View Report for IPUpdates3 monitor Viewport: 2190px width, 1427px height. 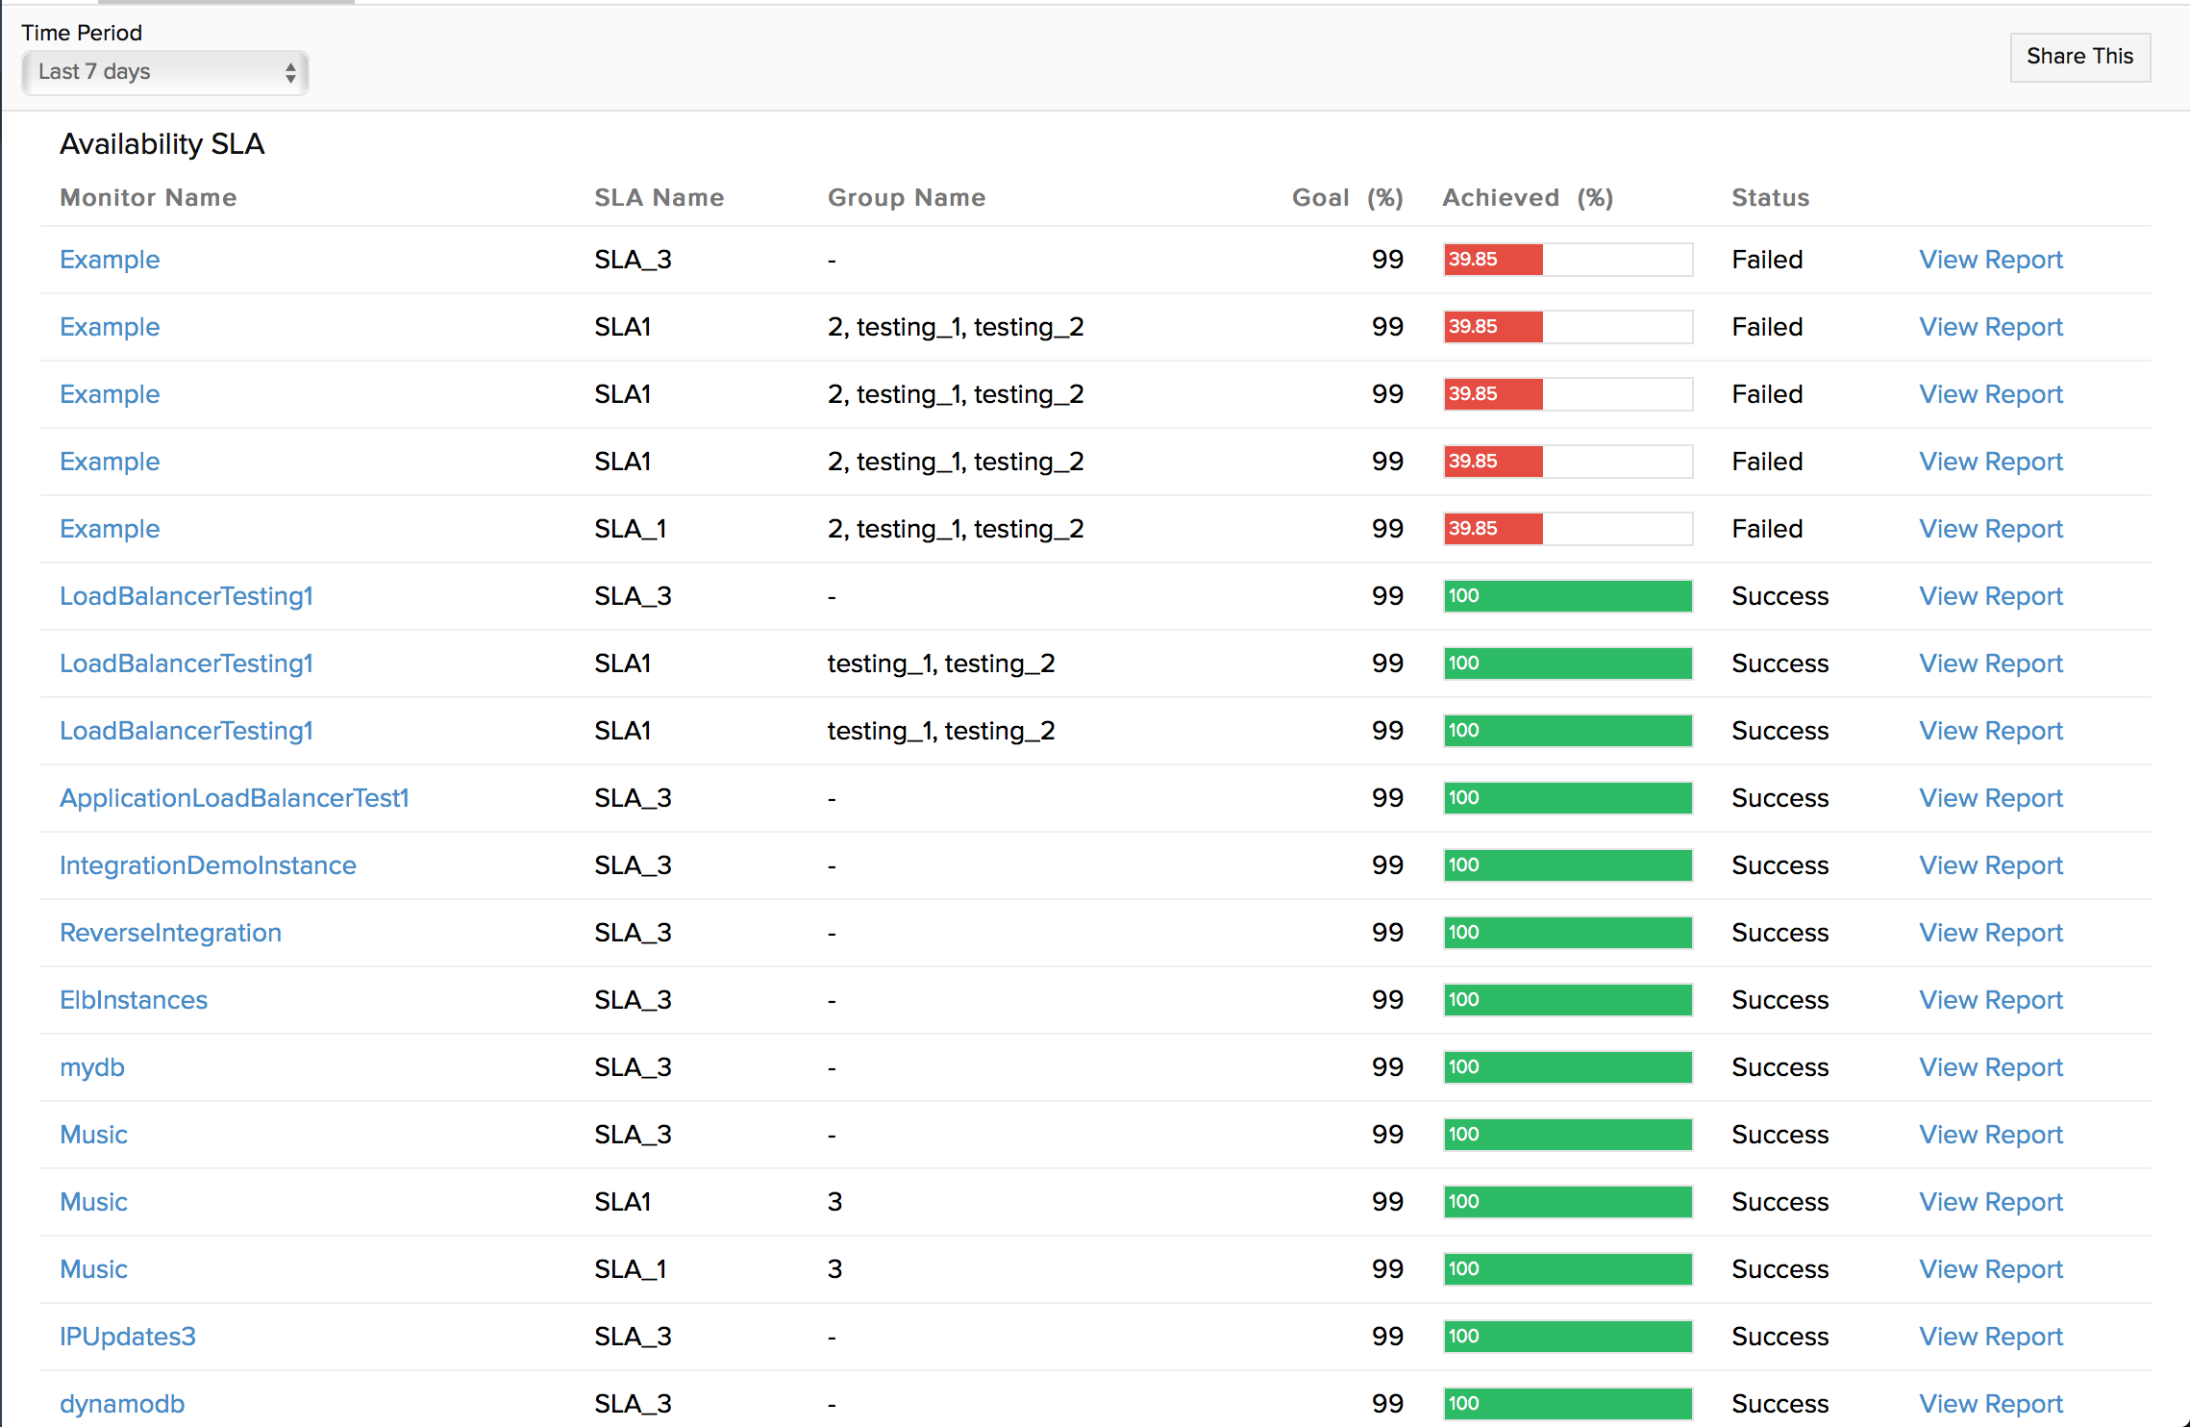[x=1990, y=1337]
